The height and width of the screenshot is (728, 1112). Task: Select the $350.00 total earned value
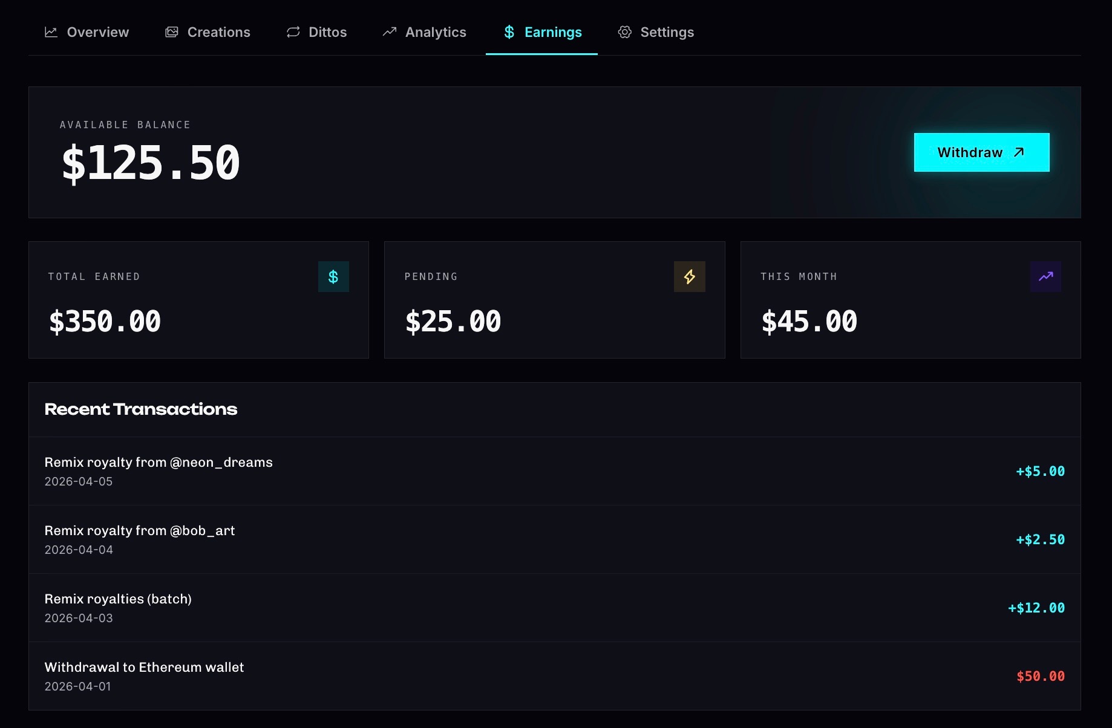click(105, 322)
